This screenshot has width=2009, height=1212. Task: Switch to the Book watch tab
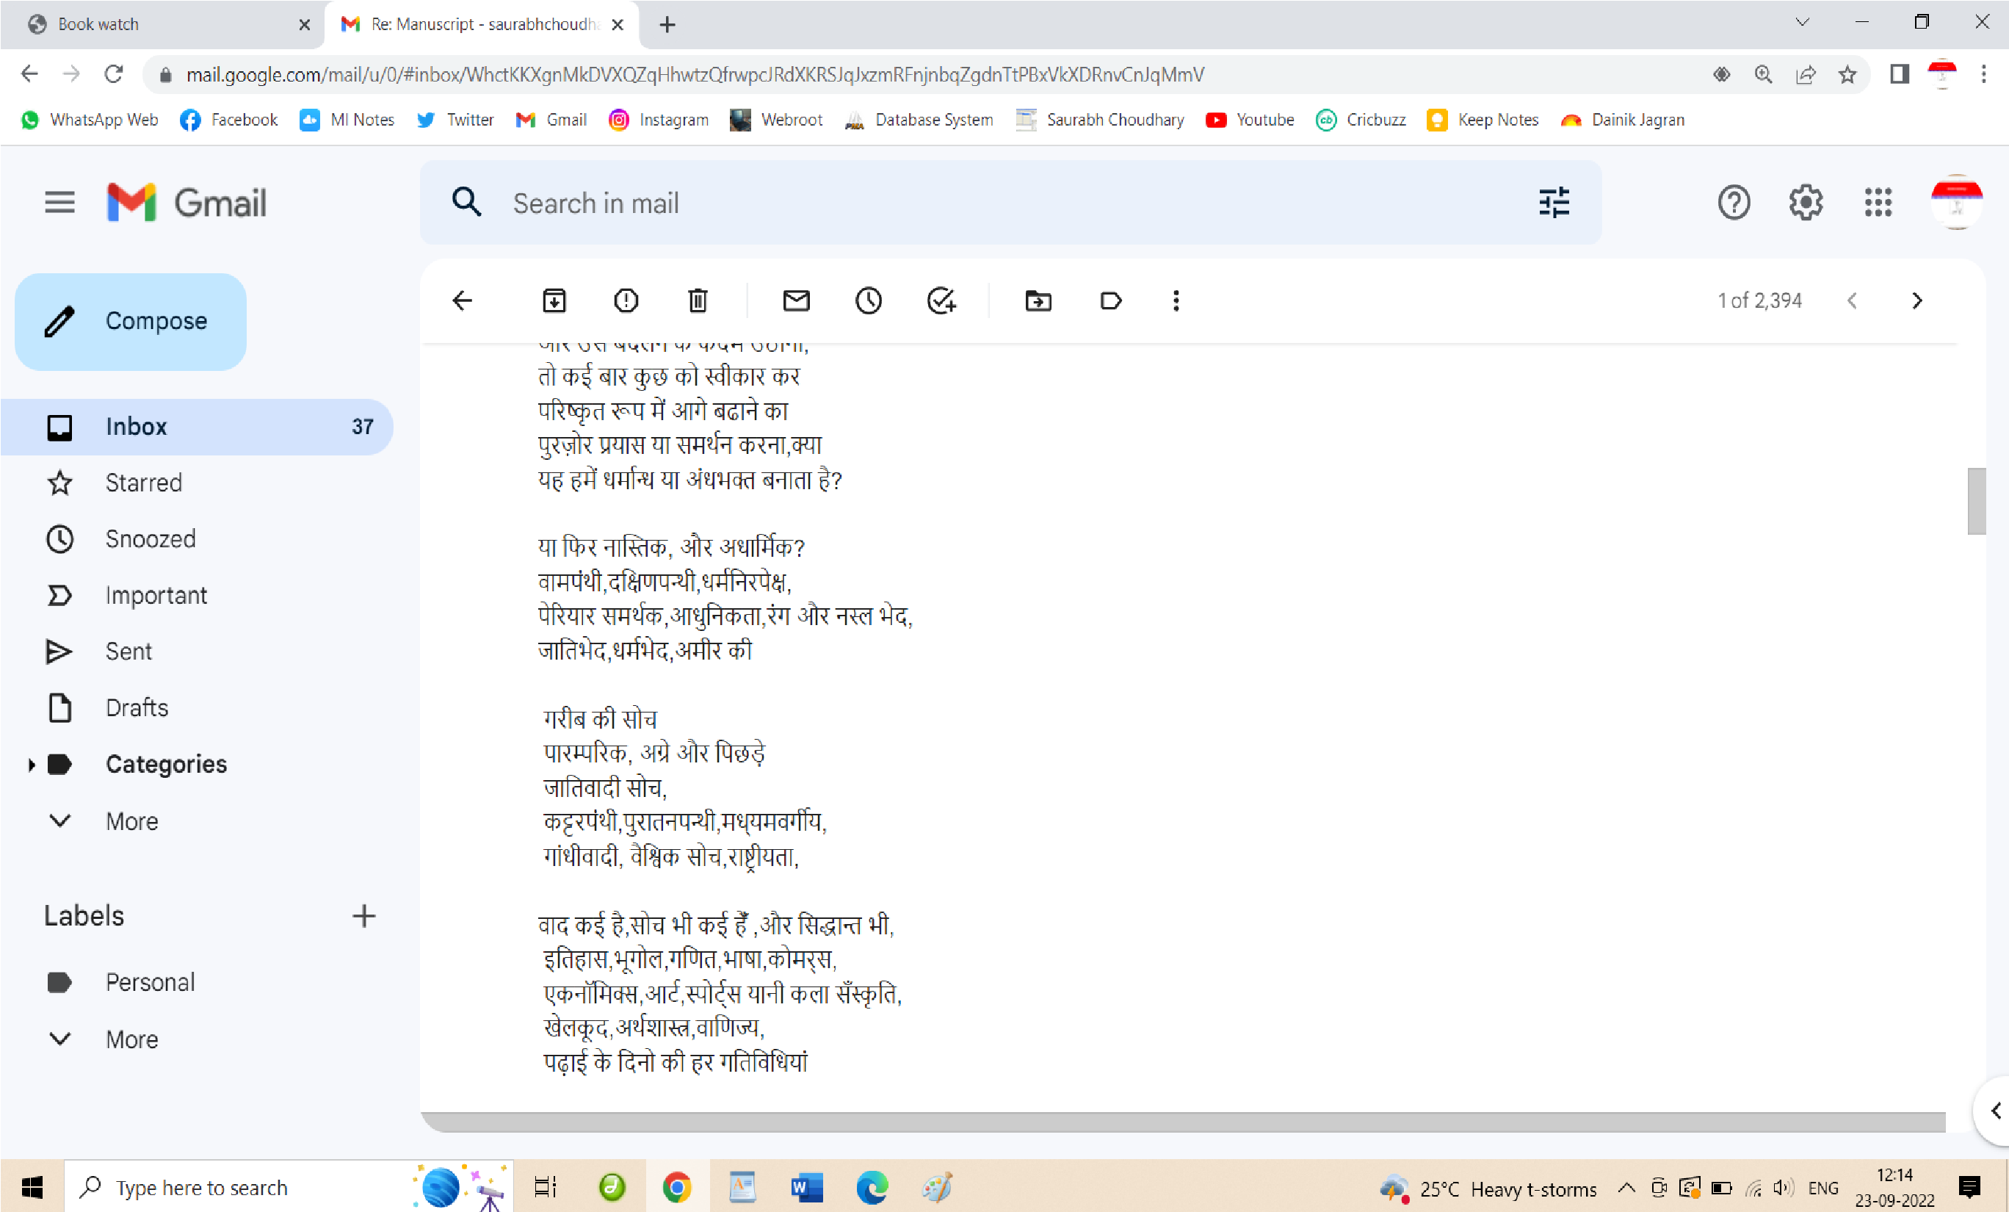point(163,24)
